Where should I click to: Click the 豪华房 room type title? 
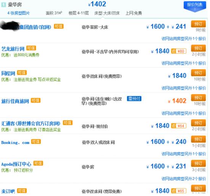(15, 5)
